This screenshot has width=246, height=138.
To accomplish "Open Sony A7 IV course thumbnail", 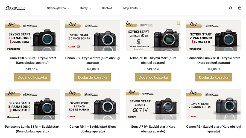I will click(x=153, y=104).
